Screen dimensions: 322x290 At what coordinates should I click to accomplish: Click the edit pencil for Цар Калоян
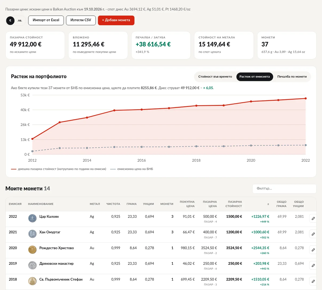click(x=313, y=219)
